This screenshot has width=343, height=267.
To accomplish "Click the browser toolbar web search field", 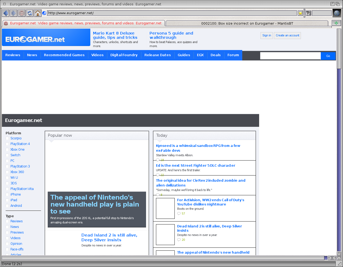I will coord(322,13).
